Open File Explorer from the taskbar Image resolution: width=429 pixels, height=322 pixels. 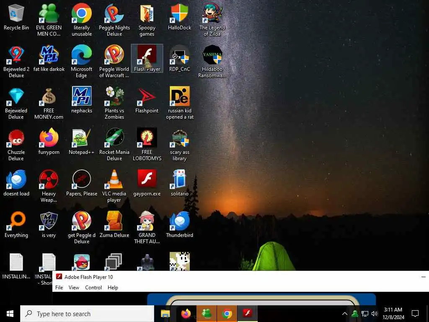tap(165, 314)
